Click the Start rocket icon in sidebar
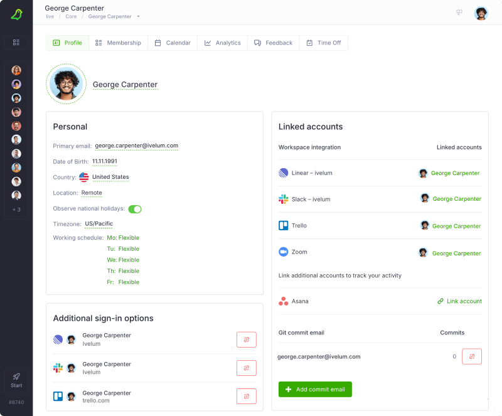The width and height of the screenshot is (502, 416). (x=17, y=376)
